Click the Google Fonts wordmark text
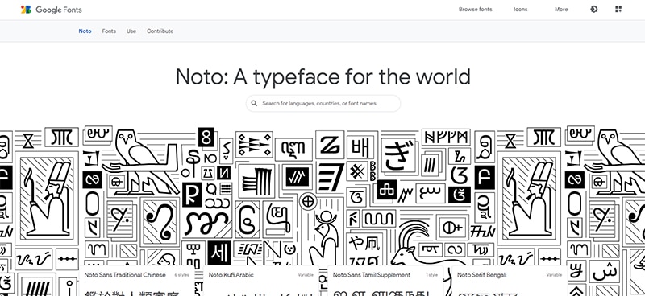The height and width of the screenshot is (296, 645). point(58,10)
